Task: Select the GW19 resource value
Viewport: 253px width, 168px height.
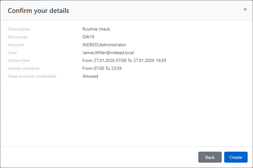Action: coord(88,37)
